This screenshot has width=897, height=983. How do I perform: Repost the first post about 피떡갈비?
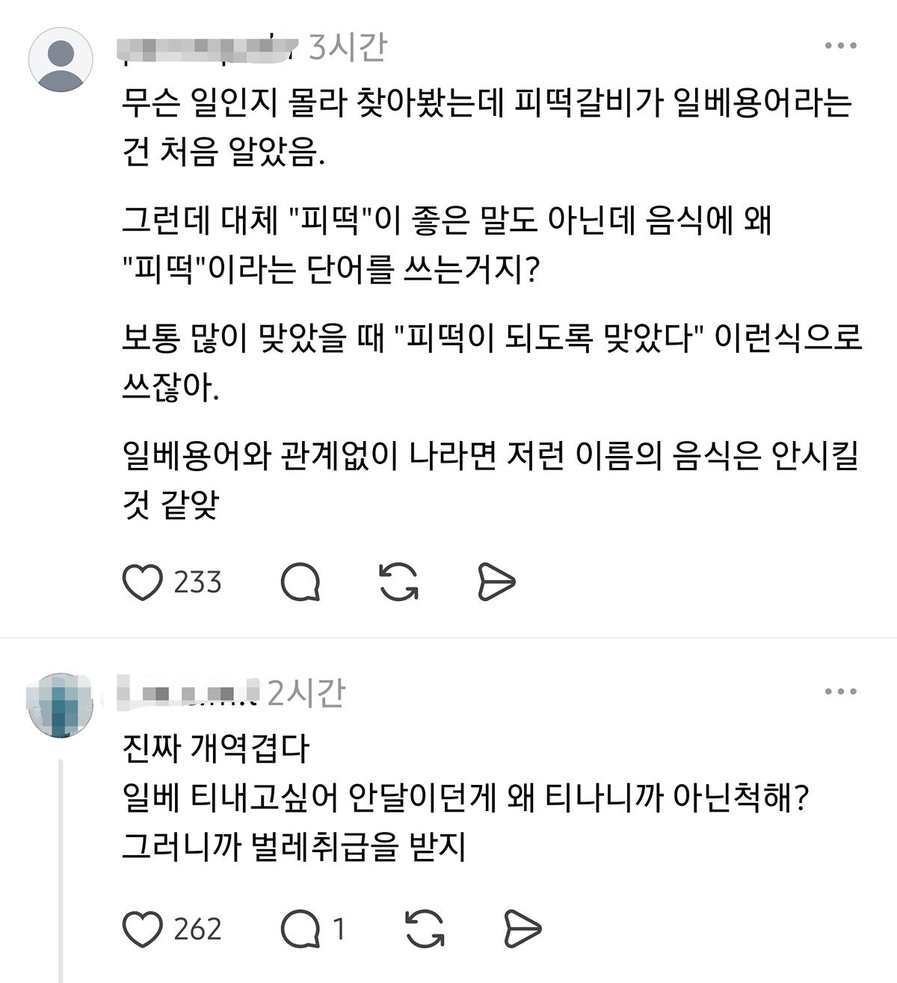tap(399, 582)
